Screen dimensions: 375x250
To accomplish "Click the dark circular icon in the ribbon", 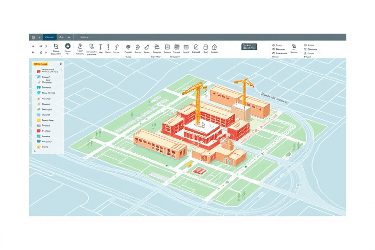I will (x=67, y=45).
